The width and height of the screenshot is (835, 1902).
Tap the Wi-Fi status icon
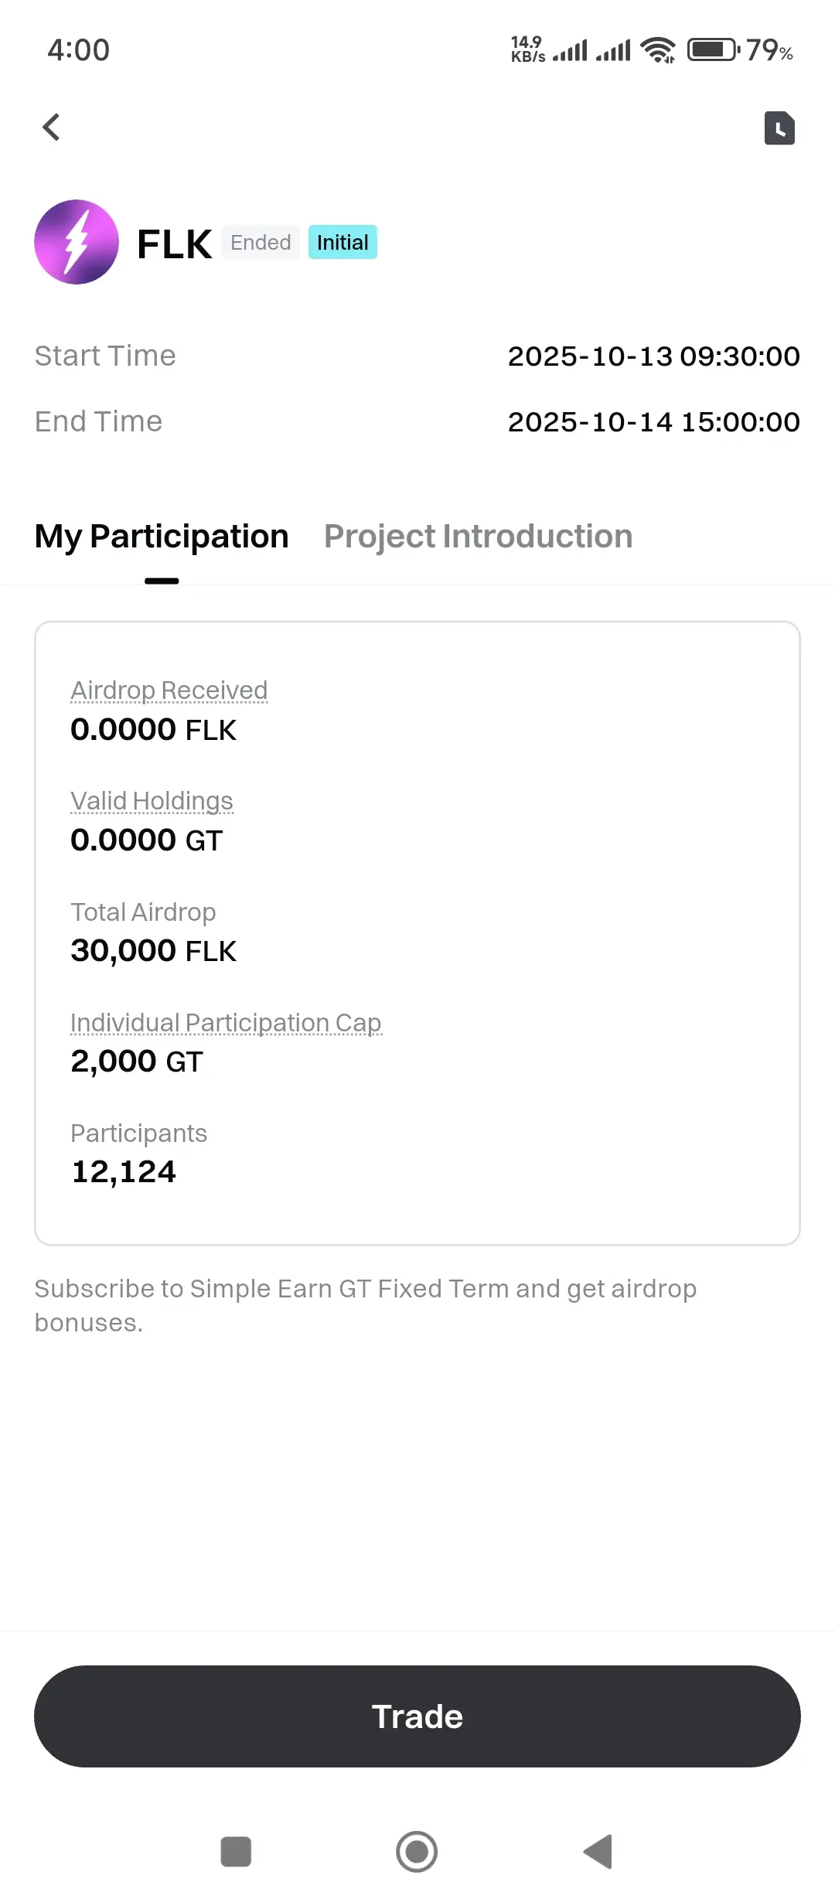(x=658, y=50)
